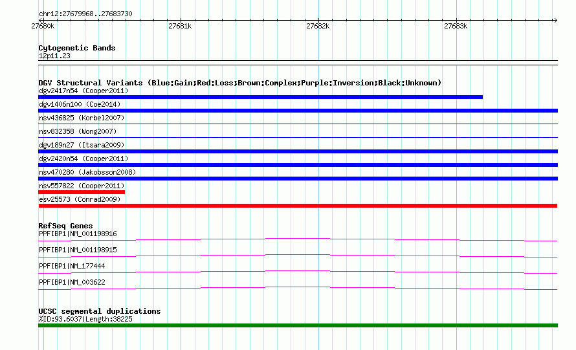Open transcript PPFIBP1|NM_001198915 label

[x=78, y=250]
